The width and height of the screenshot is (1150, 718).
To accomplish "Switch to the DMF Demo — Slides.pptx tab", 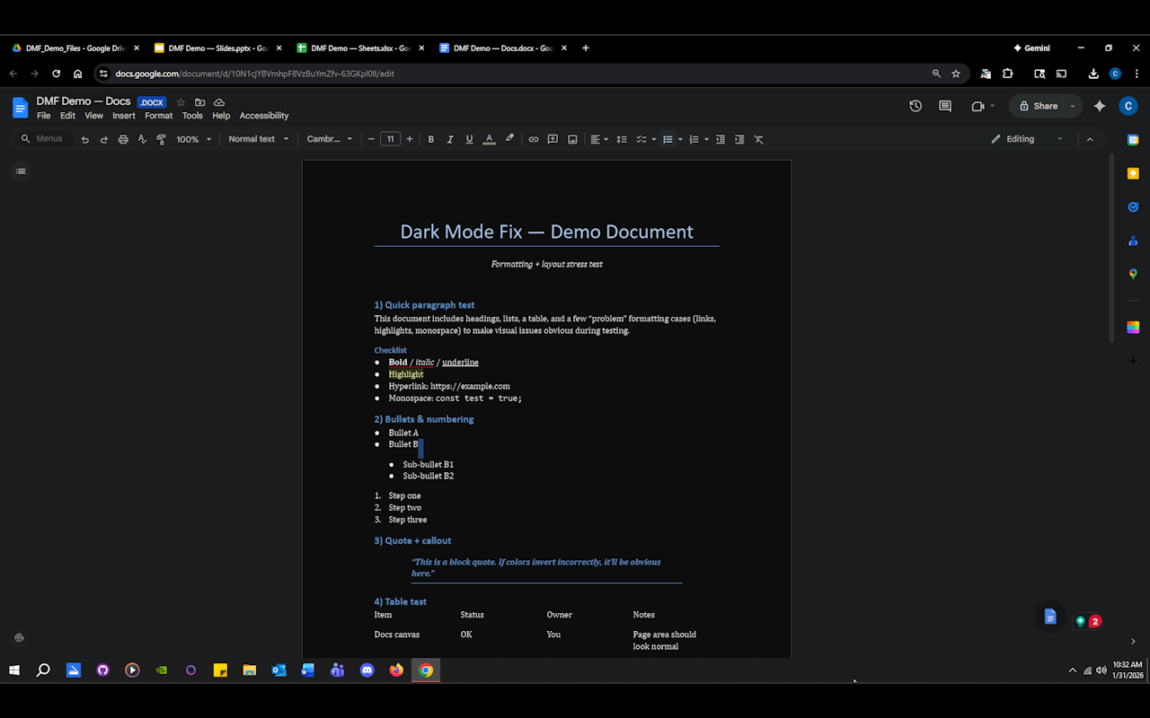I will [218, 48].
